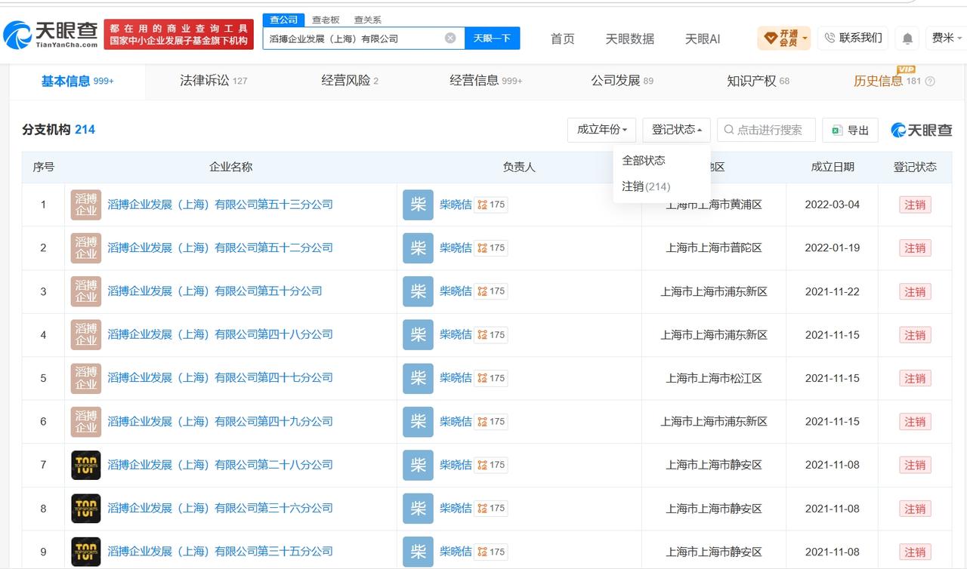The width and height of the screenshot is (967, 569).
Task: Select the 查老板 search tab
Action: (326, 20)
